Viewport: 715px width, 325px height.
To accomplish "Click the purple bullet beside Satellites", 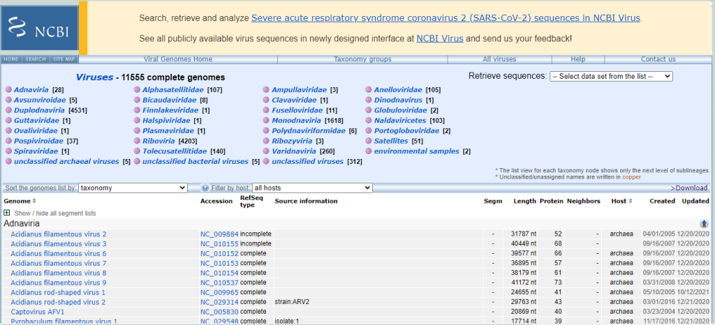I will (x=369, y=141).
